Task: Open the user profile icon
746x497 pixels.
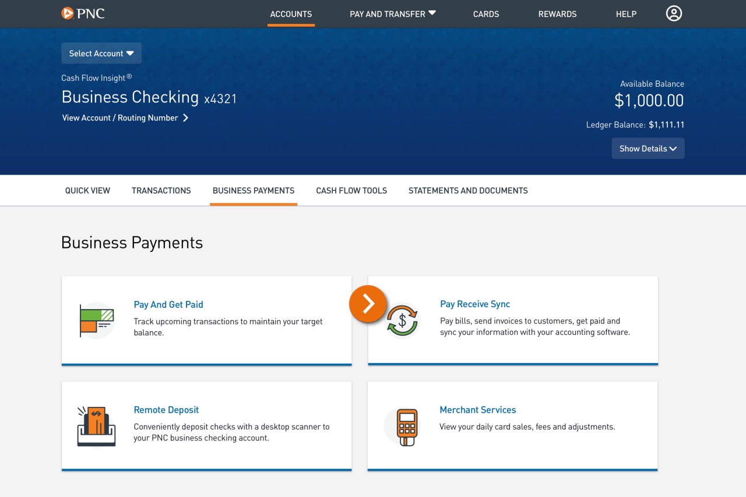Action: 674,13
